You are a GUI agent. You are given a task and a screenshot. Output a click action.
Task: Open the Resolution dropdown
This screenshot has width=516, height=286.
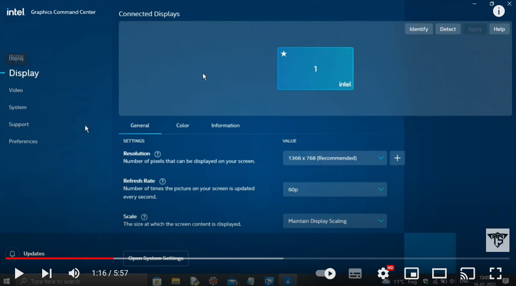pos(335,158)
